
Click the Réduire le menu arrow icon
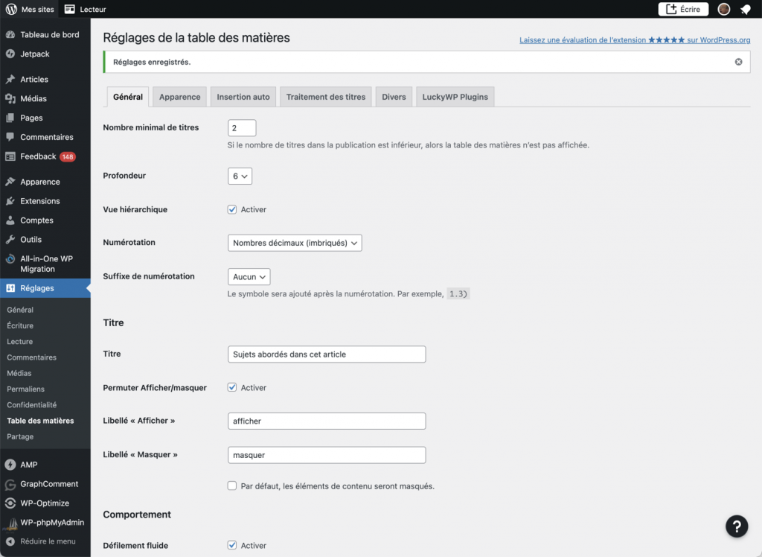click(x=10, y=541)
